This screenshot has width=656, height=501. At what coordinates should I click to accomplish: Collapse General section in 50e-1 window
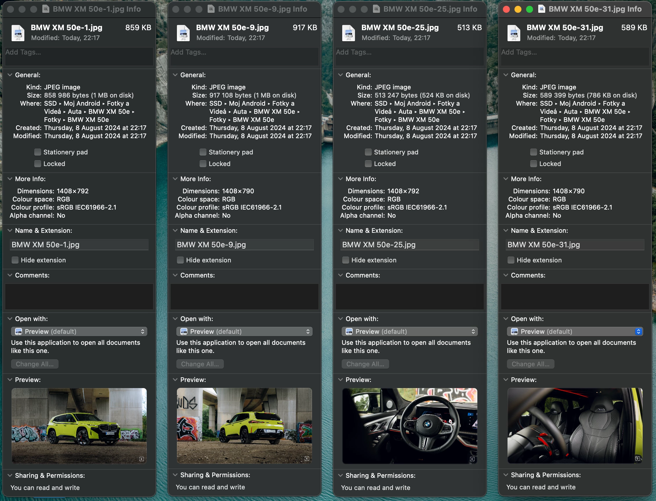pyautogui.click(x=10, y=75)
